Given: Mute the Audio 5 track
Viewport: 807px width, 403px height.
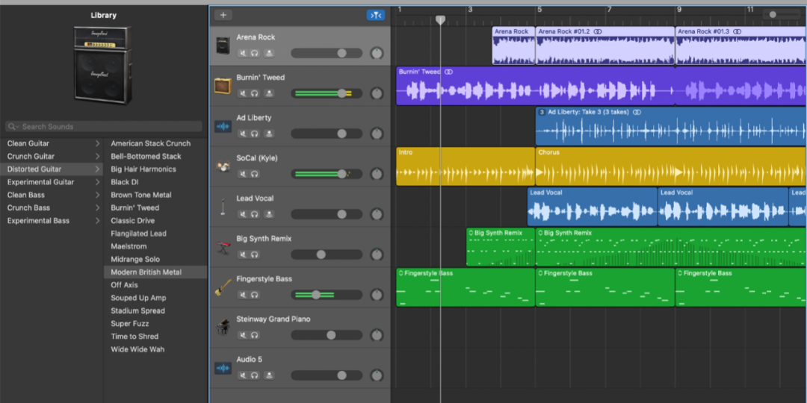Looking at the screenshot, I should 243,376.
